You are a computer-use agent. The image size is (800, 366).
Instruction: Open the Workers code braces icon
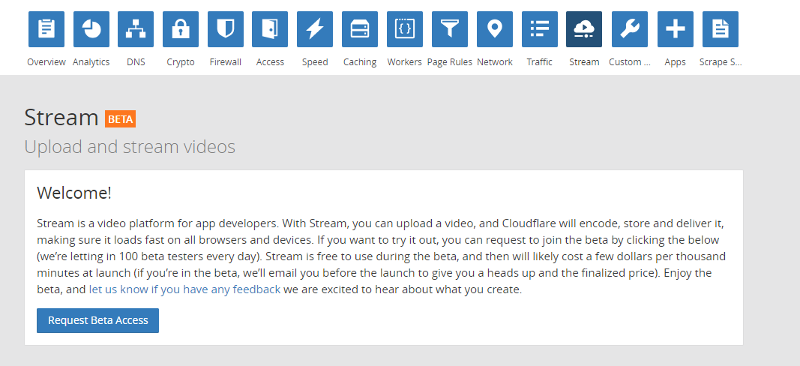pos(405,29)
